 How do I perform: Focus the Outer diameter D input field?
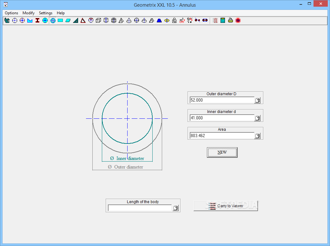coord(222,100)
